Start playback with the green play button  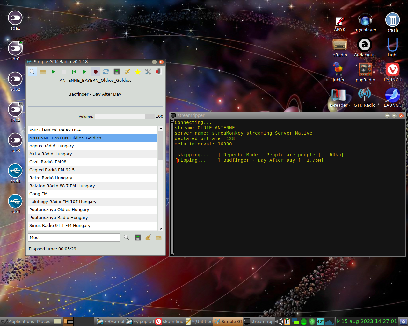point(53,72)
